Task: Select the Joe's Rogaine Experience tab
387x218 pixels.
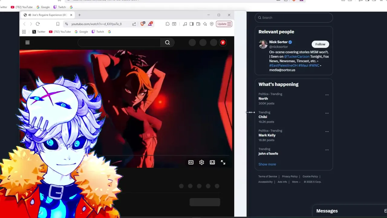Action: (x=48, y=15)
